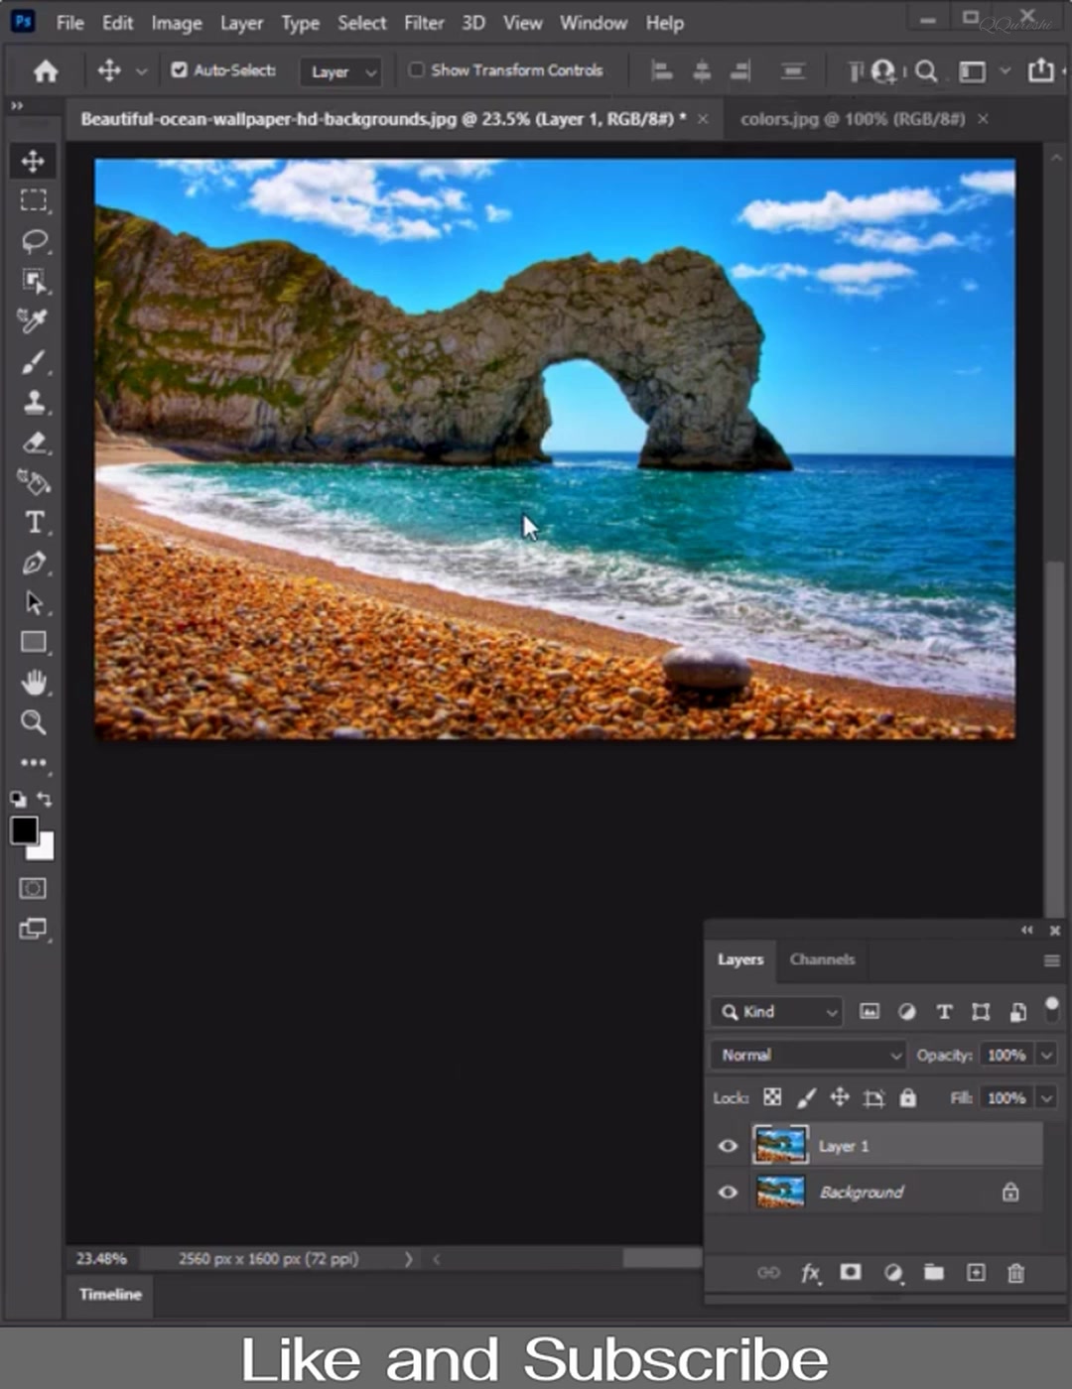
Task: Hide Layer 1 visibility eye
Action: click(728, 1146)
